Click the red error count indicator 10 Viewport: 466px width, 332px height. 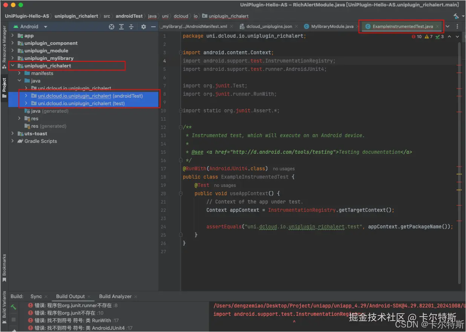pyautogui.click(x=417, y=37)
